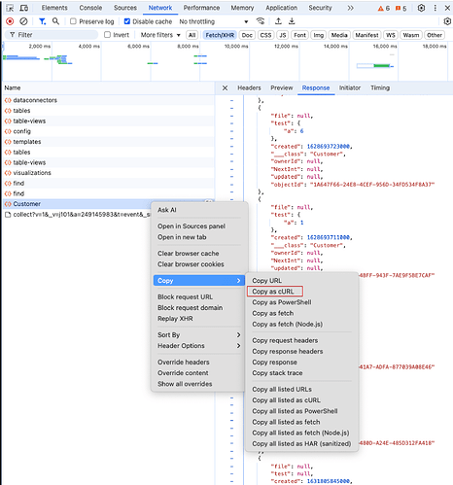Click the import HAR upload icon
Image resolution: width=453 pixels, height=485 pixels.
[x=278, y=21]
